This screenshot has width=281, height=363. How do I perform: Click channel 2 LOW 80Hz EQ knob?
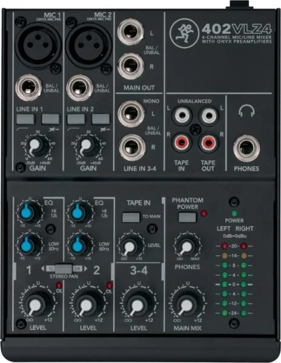[80, 246]
